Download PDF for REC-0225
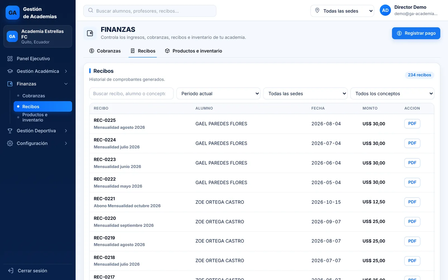The height and width of the screenshot is (280, 448). pos(412,123)
